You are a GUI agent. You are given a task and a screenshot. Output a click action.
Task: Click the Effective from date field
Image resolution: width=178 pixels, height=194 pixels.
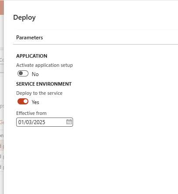click(x=45, y=122)
